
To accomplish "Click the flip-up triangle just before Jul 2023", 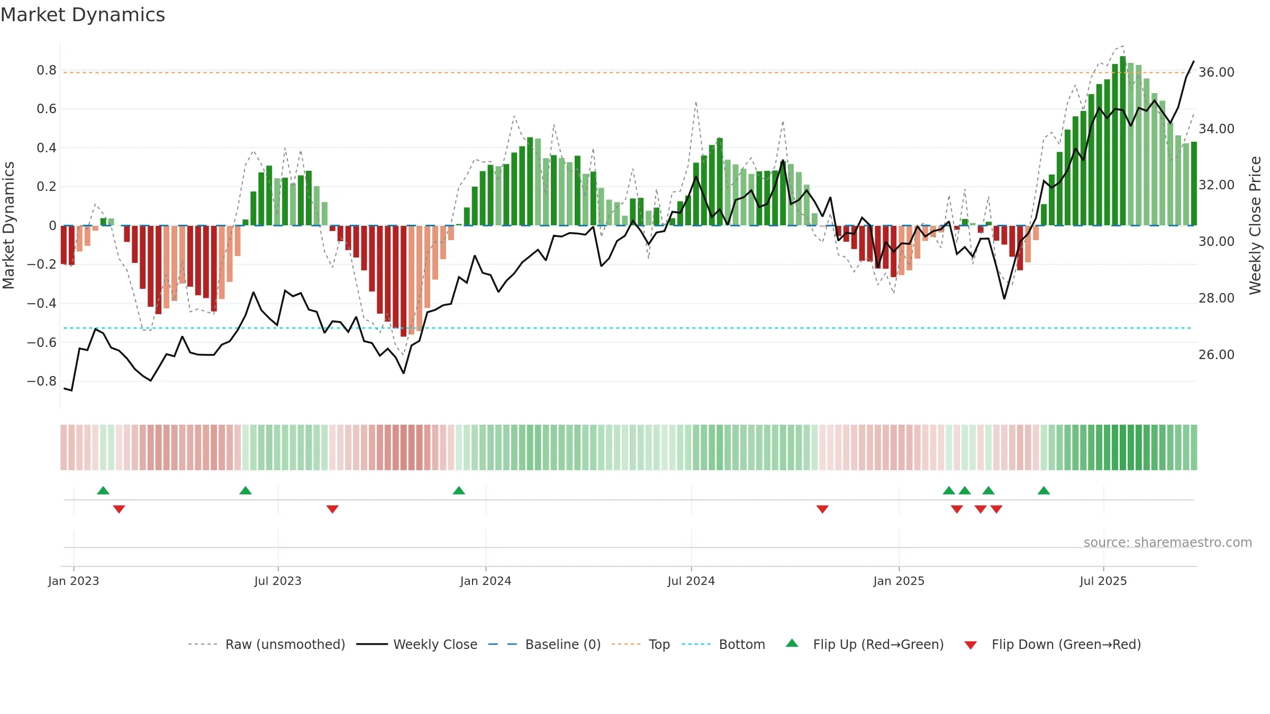I will coord(246,491).
